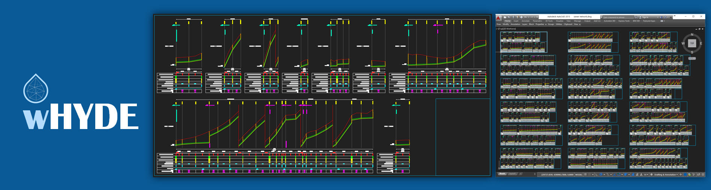Select Manage ribbon tab
This screenshot has height=190, width=711.
[x=577, y=21]
